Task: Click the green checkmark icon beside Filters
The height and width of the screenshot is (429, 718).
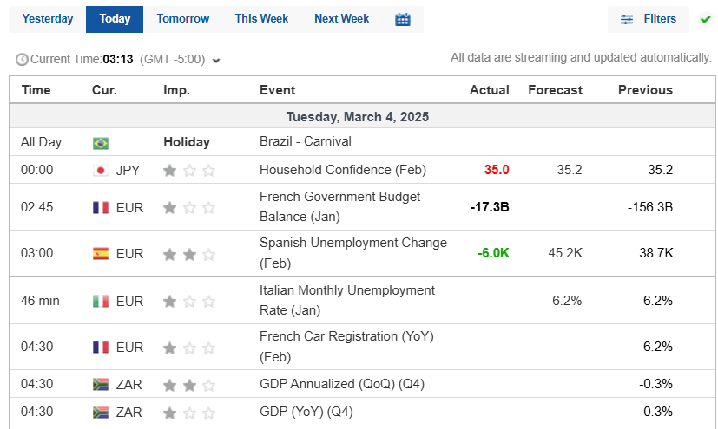Action: click(x=706, y=19)
